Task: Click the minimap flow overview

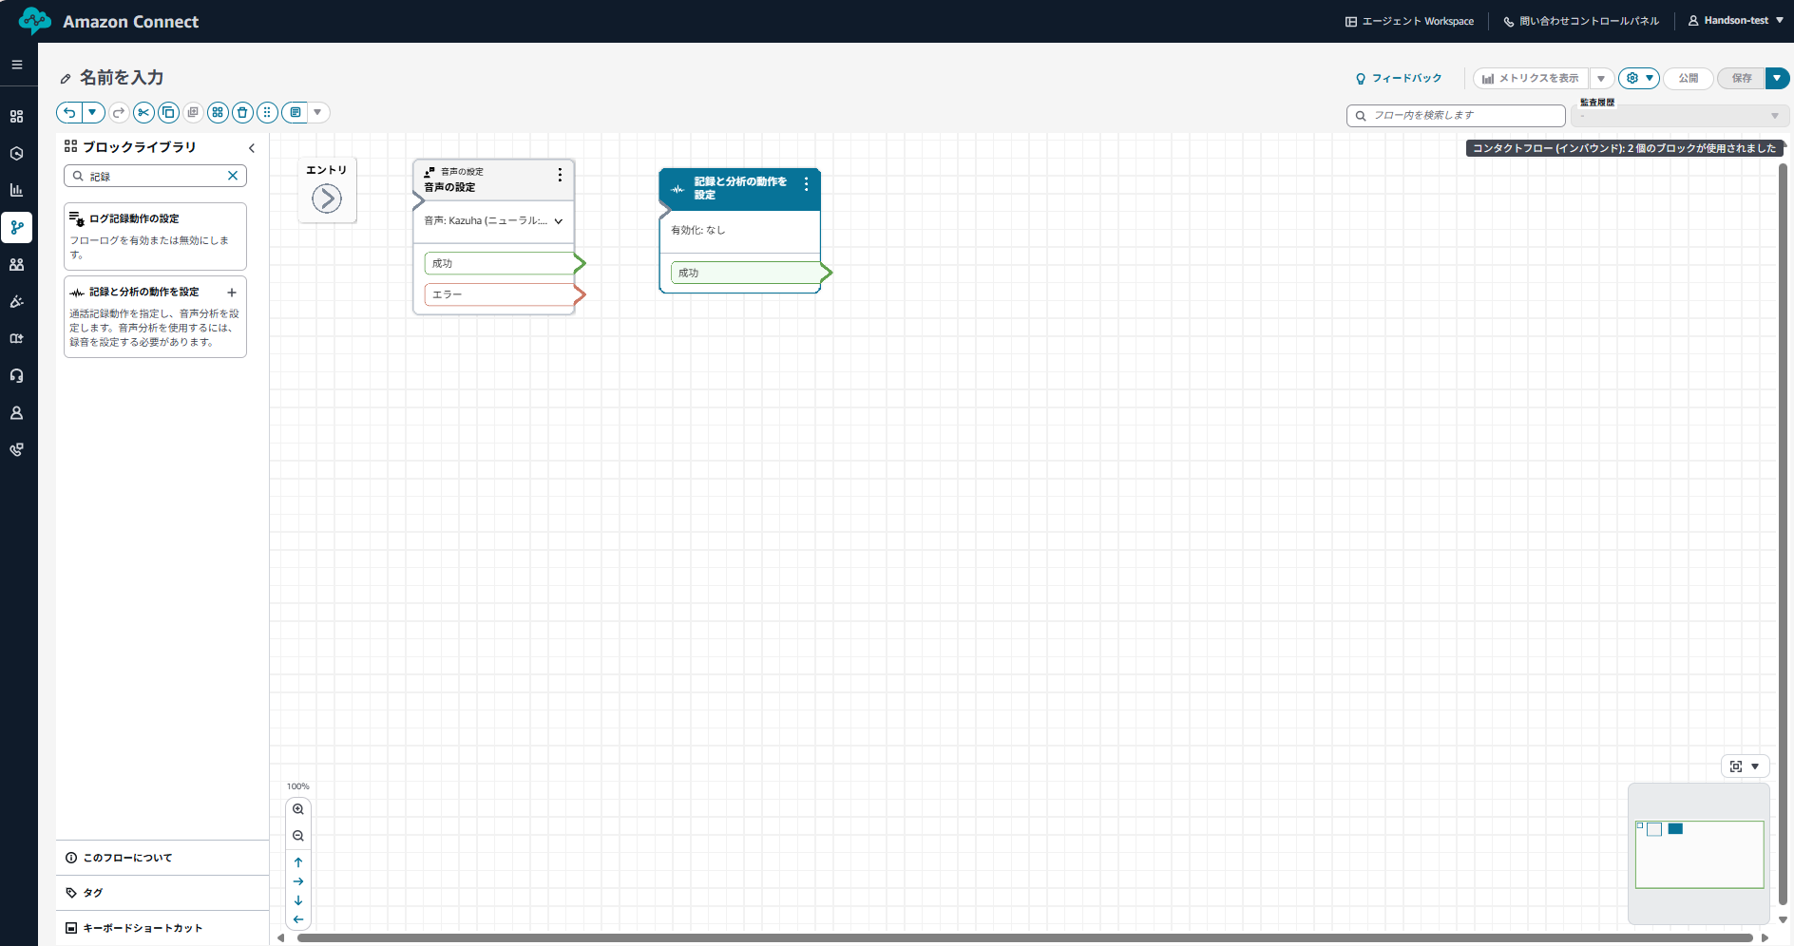Action: (1699, 854)
